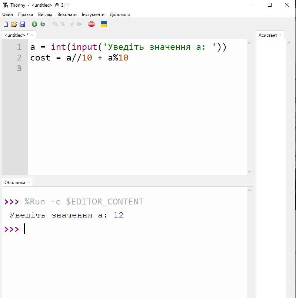Start debugging with the bug icon

click(43, 24)
